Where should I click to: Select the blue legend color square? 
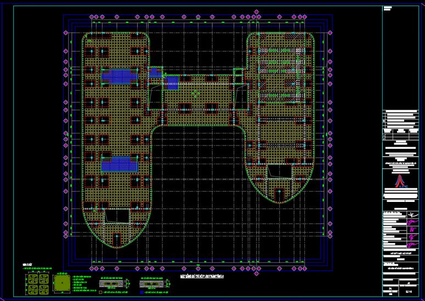point(141,292)
